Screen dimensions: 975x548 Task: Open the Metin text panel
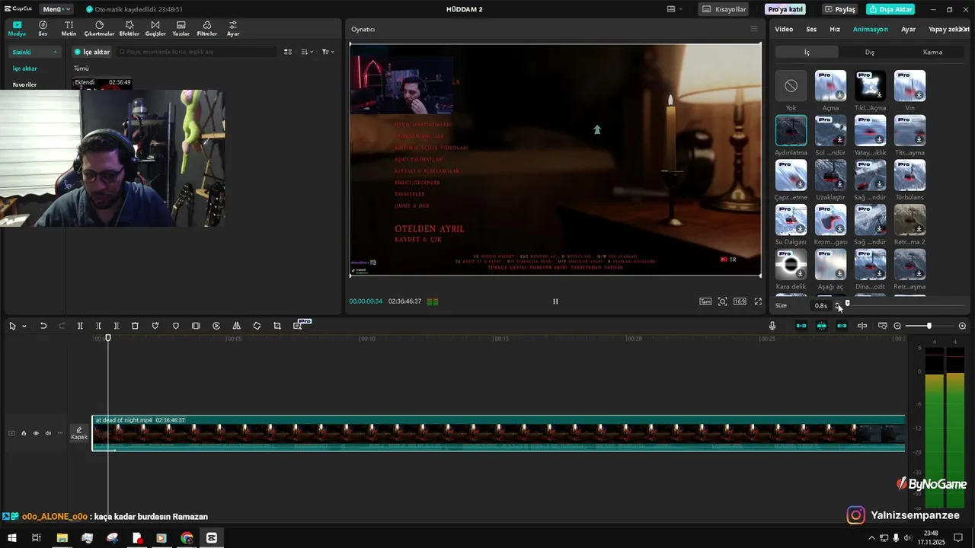[x=69, y=29]
